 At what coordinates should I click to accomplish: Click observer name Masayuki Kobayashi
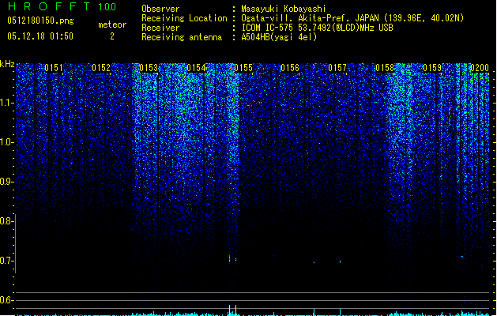coord(284,9)
